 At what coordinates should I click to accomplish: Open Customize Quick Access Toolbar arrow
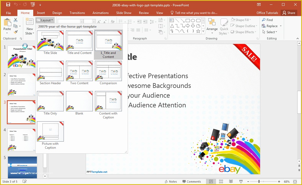point(40,5)
